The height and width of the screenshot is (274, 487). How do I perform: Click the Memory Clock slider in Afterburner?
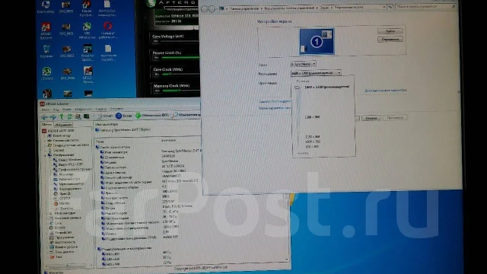pos(180,91)
